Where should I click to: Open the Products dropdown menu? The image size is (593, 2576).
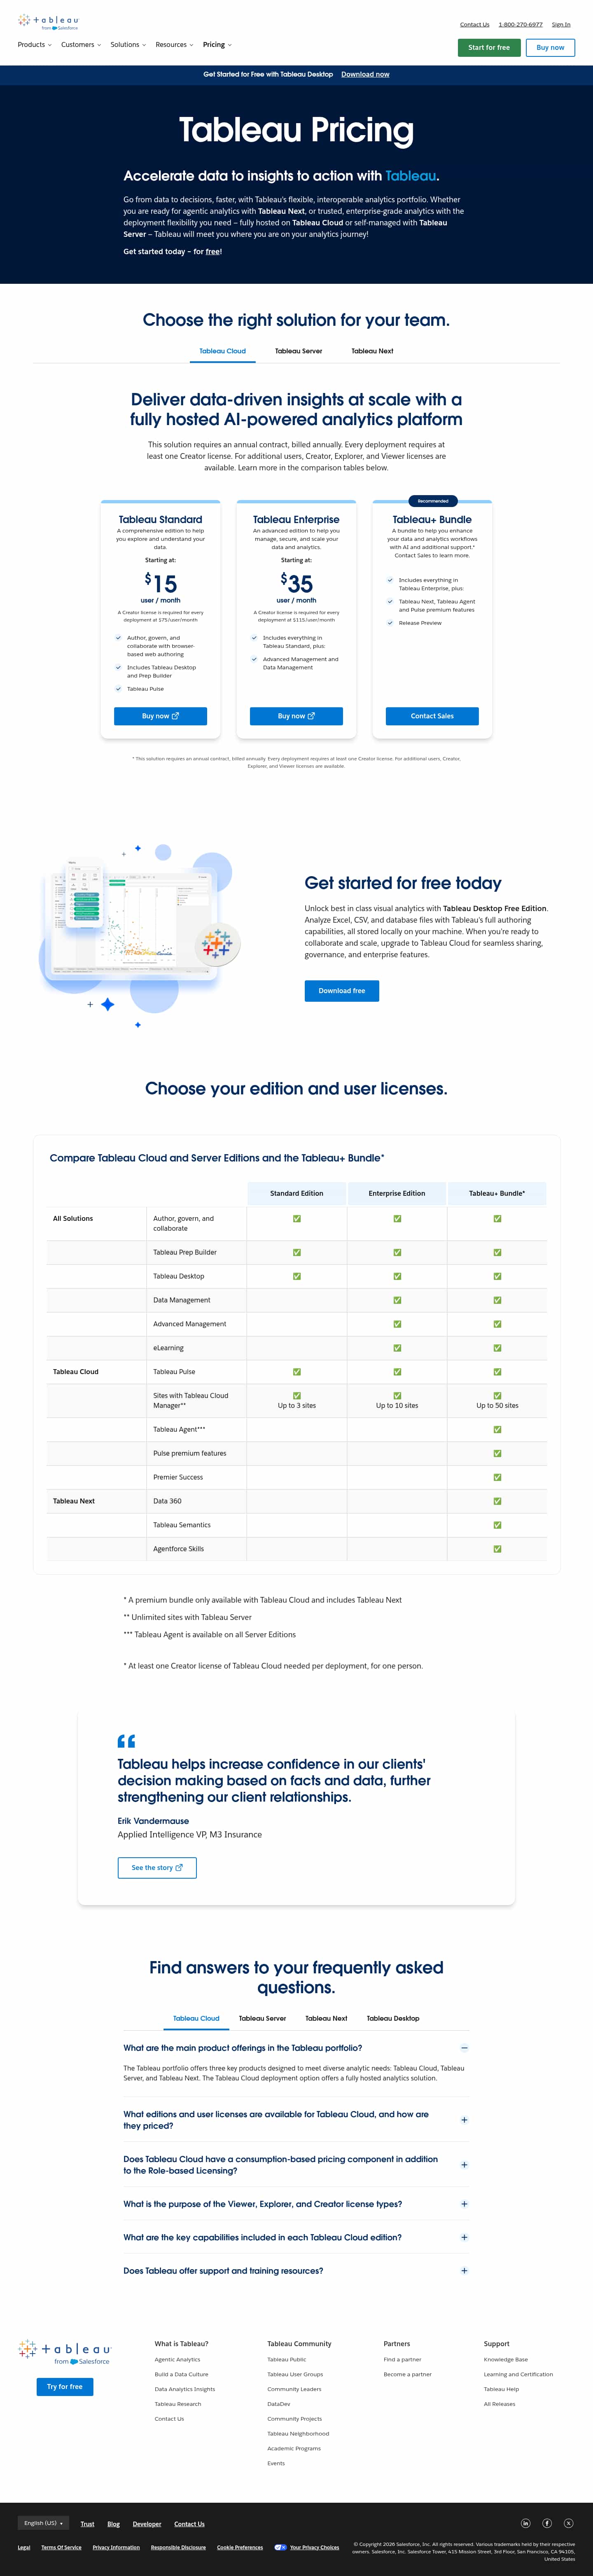click(34, 45)
